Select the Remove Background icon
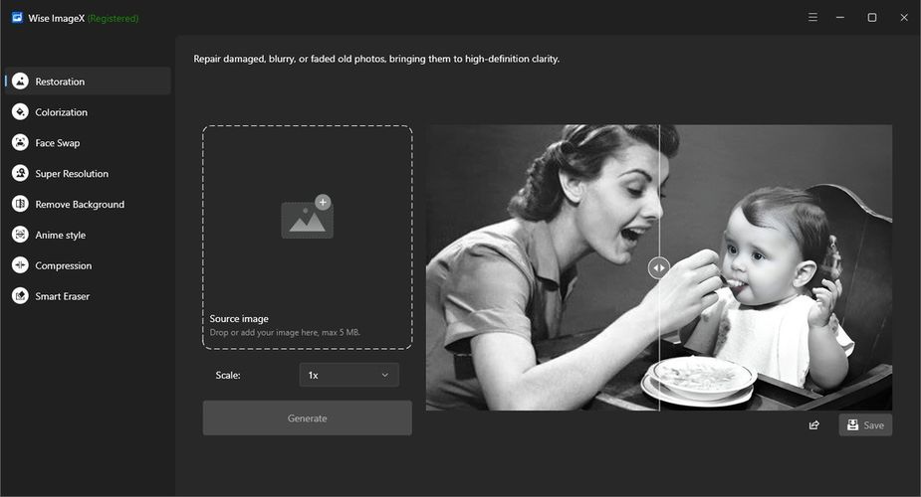 click(x=20, y=204)
